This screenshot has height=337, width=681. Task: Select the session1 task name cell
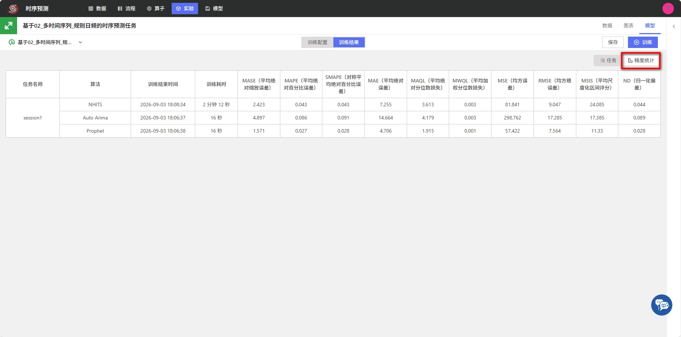[33, 118]
